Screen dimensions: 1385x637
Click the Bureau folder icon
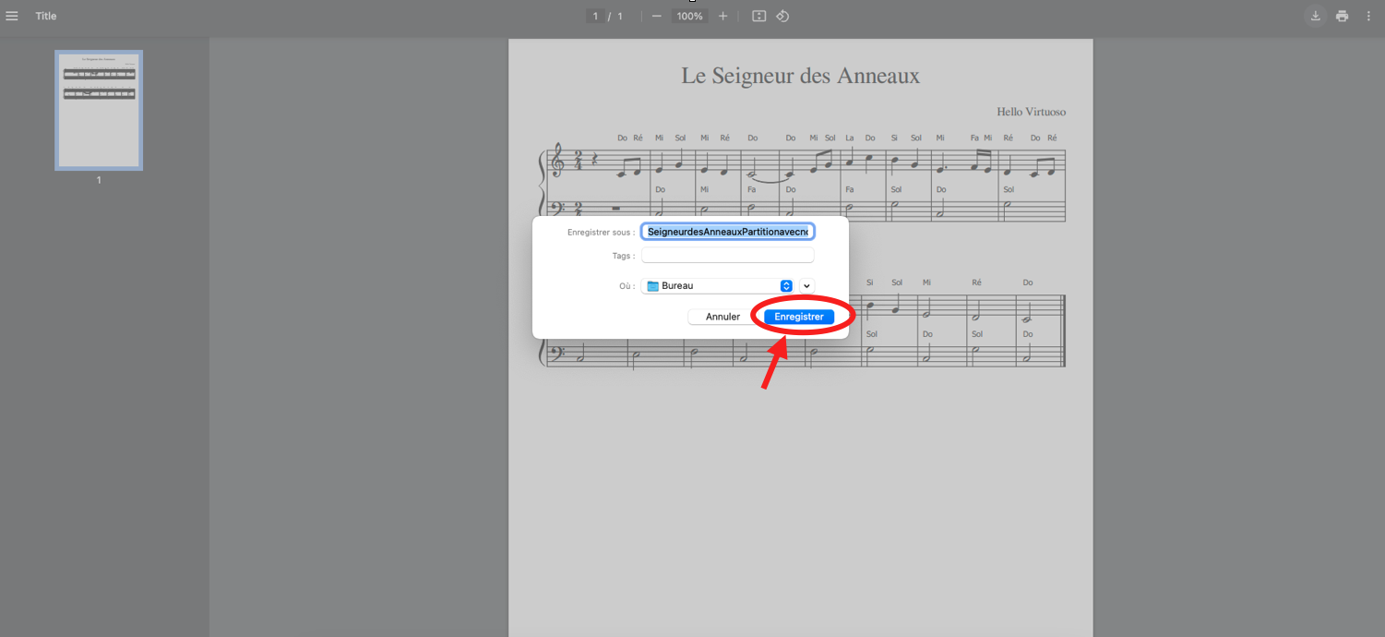point(652,286)
